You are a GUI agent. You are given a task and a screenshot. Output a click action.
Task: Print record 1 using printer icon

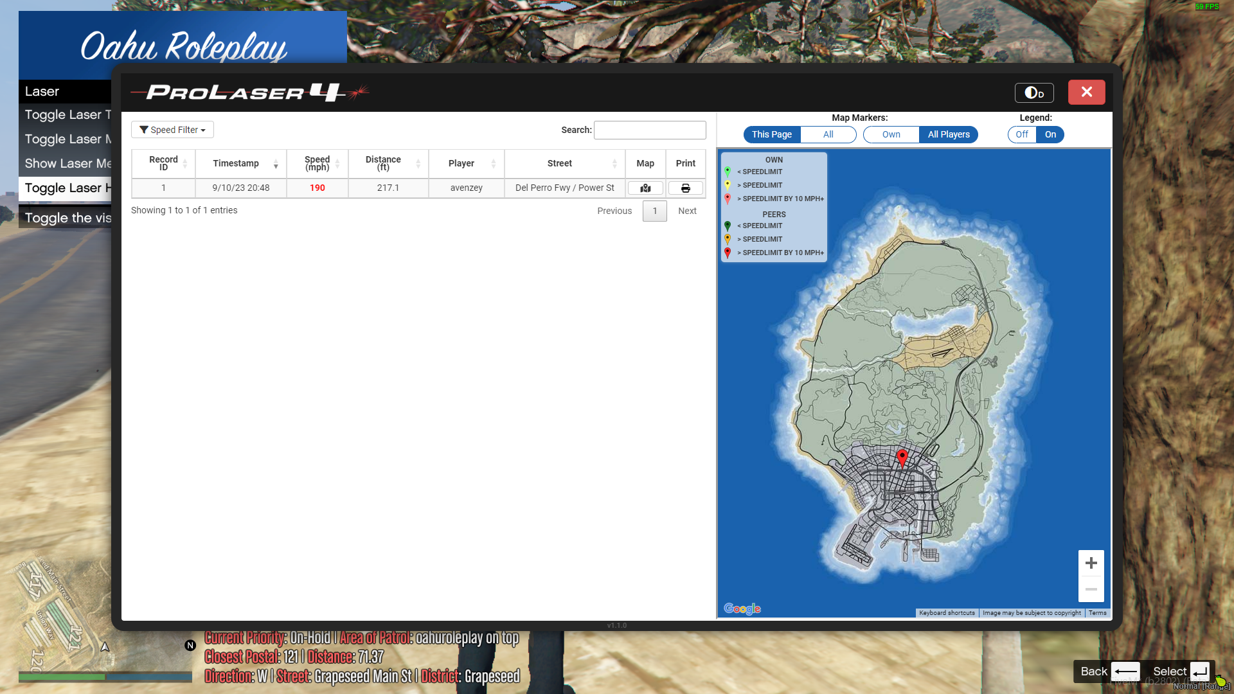[x=686, y=188]
